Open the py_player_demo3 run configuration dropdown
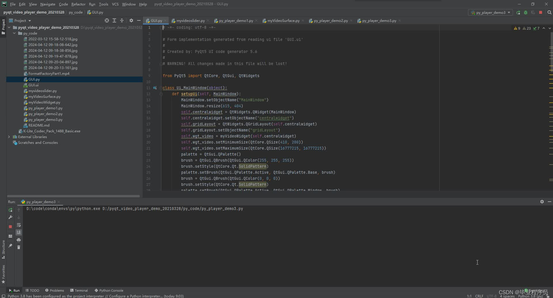The height and width of the screenshot is (298, 553). (490, 12)
